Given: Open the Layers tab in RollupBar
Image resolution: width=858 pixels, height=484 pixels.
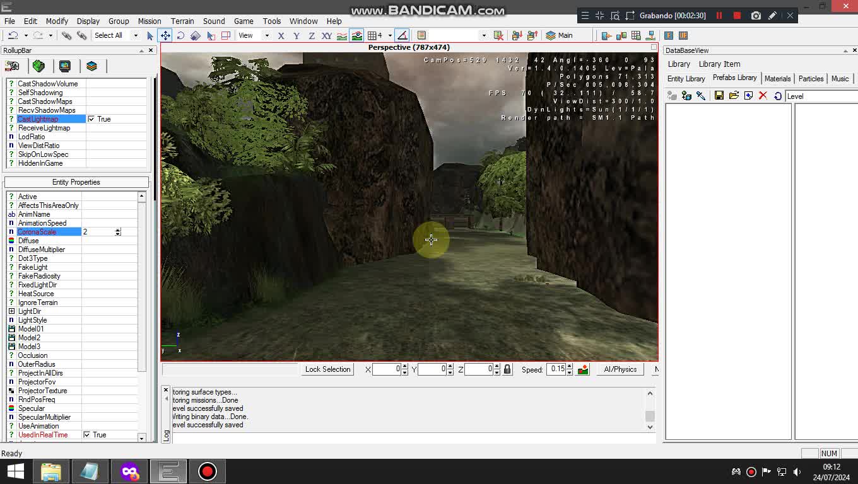Looking at the screenshot, I should pos(91,66).
